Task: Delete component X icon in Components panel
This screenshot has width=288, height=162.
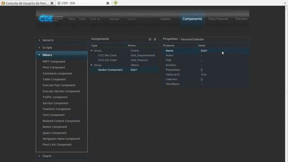Action: 155,39
